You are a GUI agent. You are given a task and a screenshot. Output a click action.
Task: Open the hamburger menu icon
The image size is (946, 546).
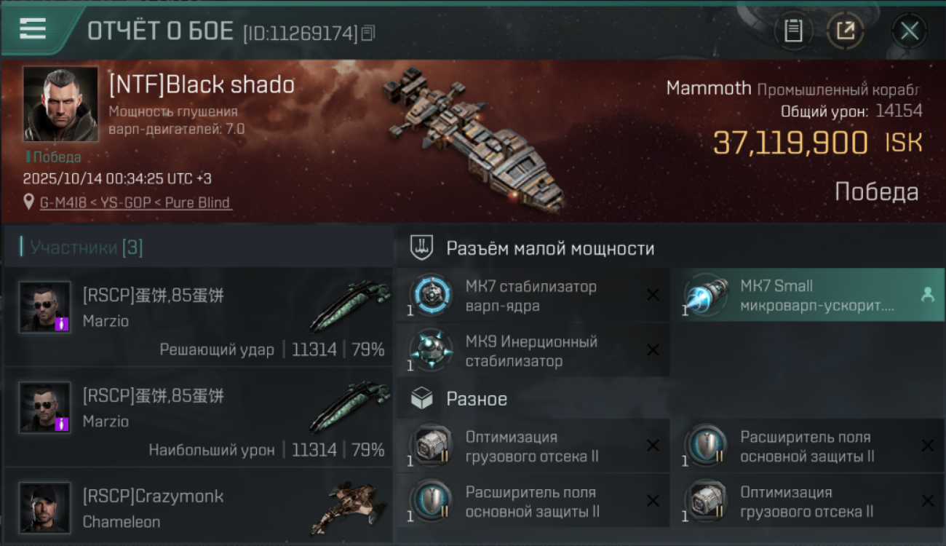click(x=32, y=28)
